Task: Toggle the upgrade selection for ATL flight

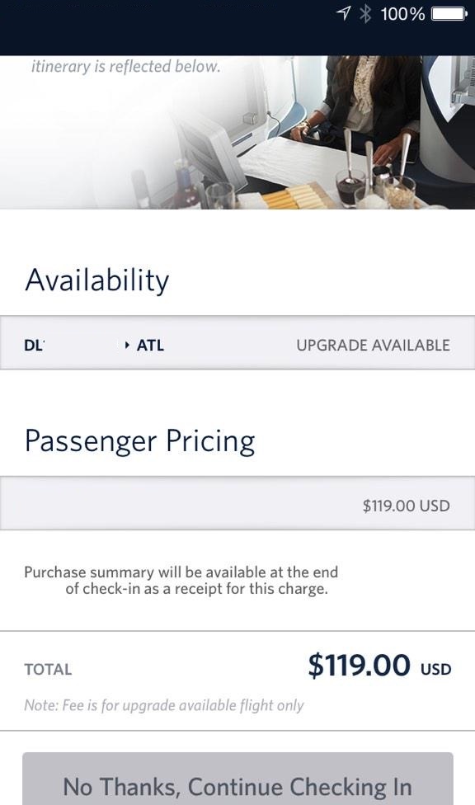Action: click(x=237, y=345)
